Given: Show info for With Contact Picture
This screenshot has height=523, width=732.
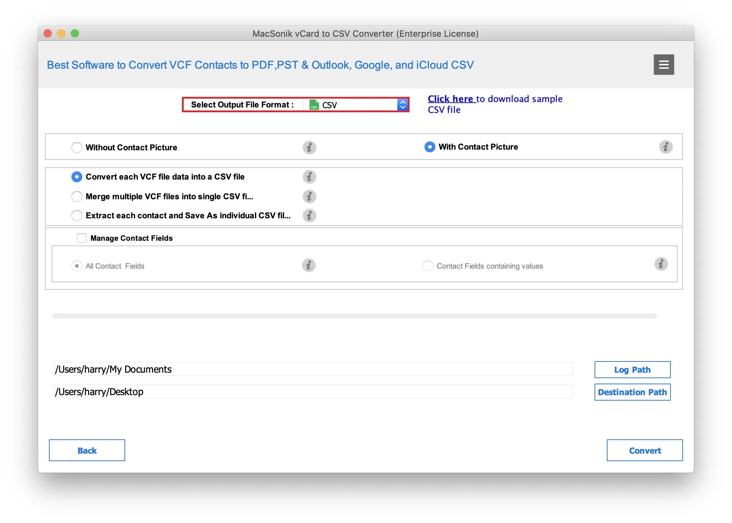Looking at the screenshot, I should tap(666, 147).
